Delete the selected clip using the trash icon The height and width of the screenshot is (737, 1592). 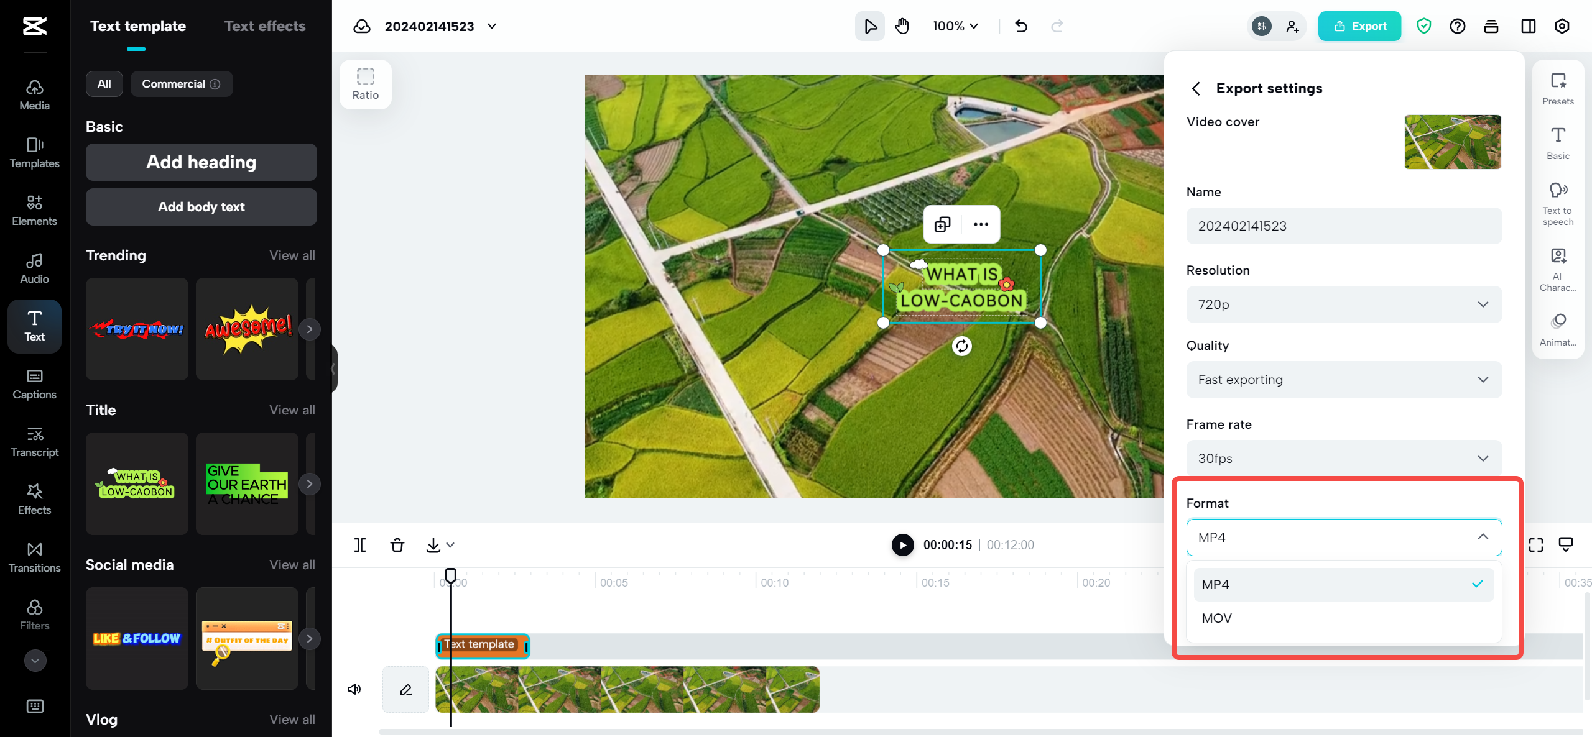(397, 544)
